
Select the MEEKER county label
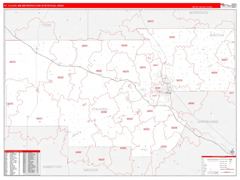91,170
